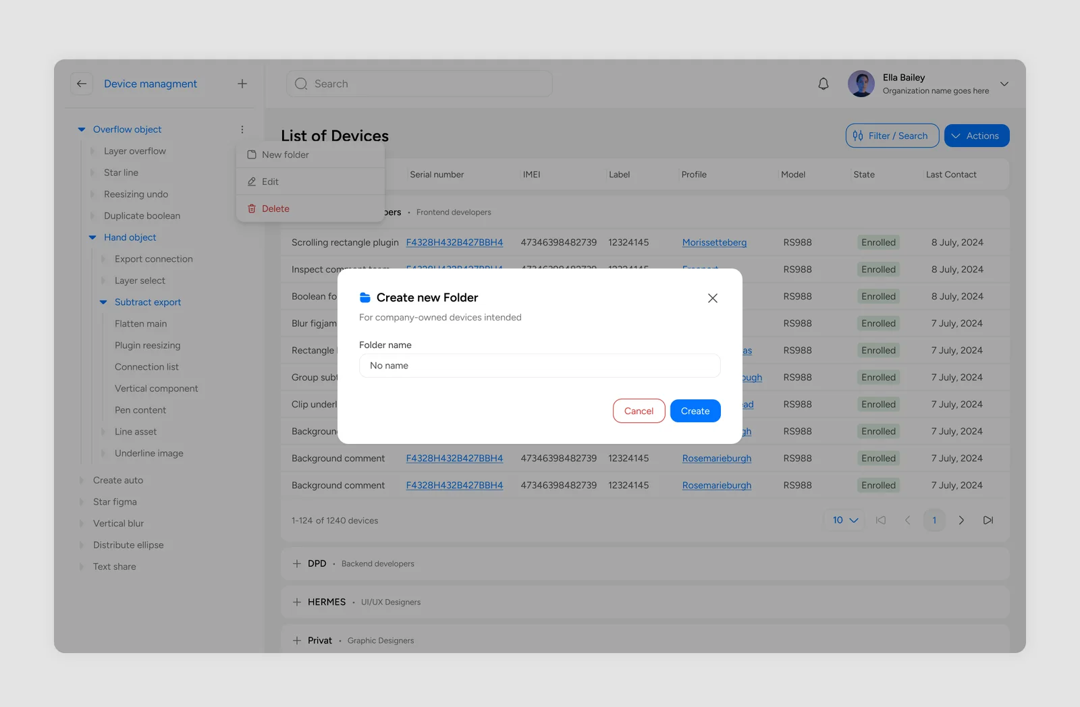Collapse the Overflow object tree node
The width and height of the screenshot is (1080, 707).
pyautogui.click(x=82, y=130)
